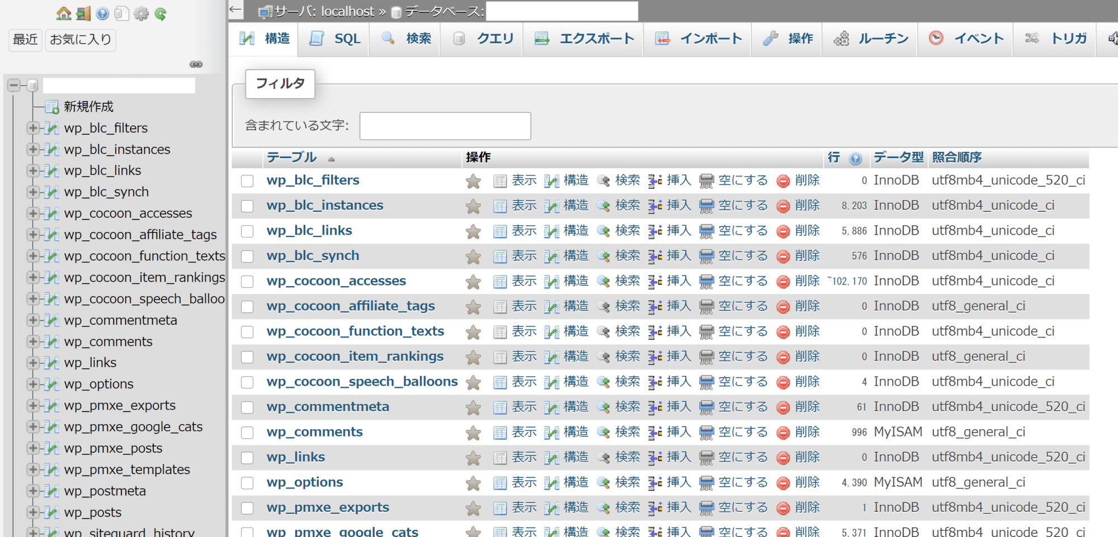Open the phpMyAdmin home icon
This screenshot has height=537, width=1118.
pyautogui.click(x=64, y=13)
